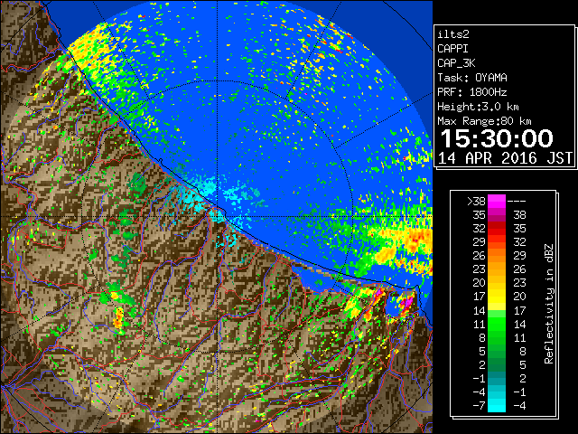This screenshot has height=434, width=578.
Task: Click the radar center where dotted crosshairs meet
Action: pos(217,216)
